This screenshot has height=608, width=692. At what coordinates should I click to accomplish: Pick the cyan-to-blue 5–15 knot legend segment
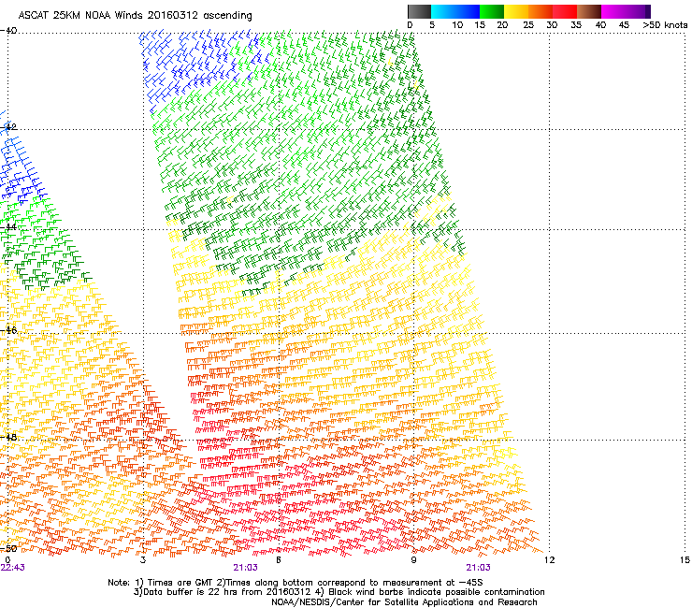coord(455,11)
